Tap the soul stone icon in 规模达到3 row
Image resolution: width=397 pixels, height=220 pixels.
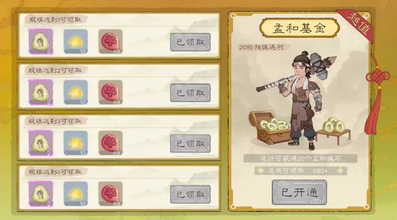pyautogui.click(x=41, y=143)
